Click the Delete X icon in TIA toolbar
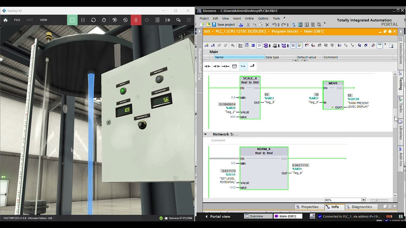406x228 pixels. coord(267,24)
